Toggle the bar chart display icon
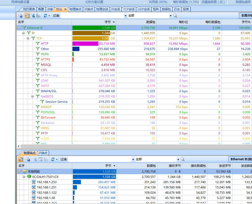The height and width of the screenshot is (204, 252). [27, 15]
